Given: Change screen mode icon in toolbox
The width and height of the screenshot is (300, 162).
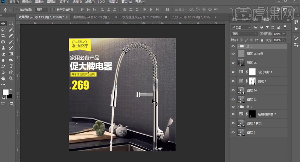Looking at the screenshot, I should pyautogui.click(x=11, y=104).
